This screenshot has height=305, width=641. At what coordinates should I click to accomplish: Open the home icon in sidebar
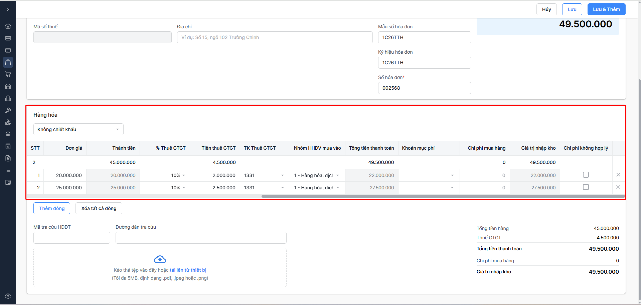click(x=8, y=26)
